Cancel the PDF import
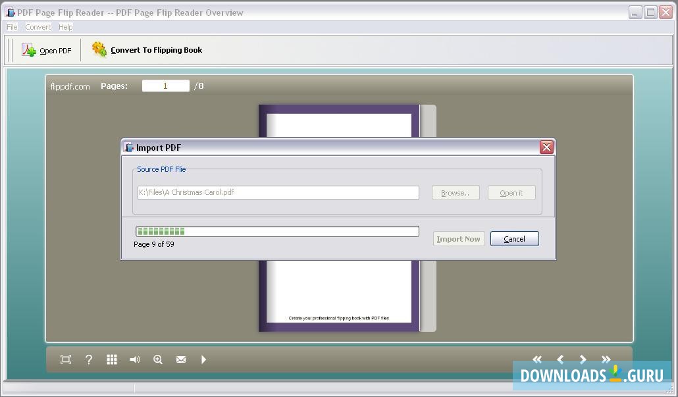 coord(514,238)
